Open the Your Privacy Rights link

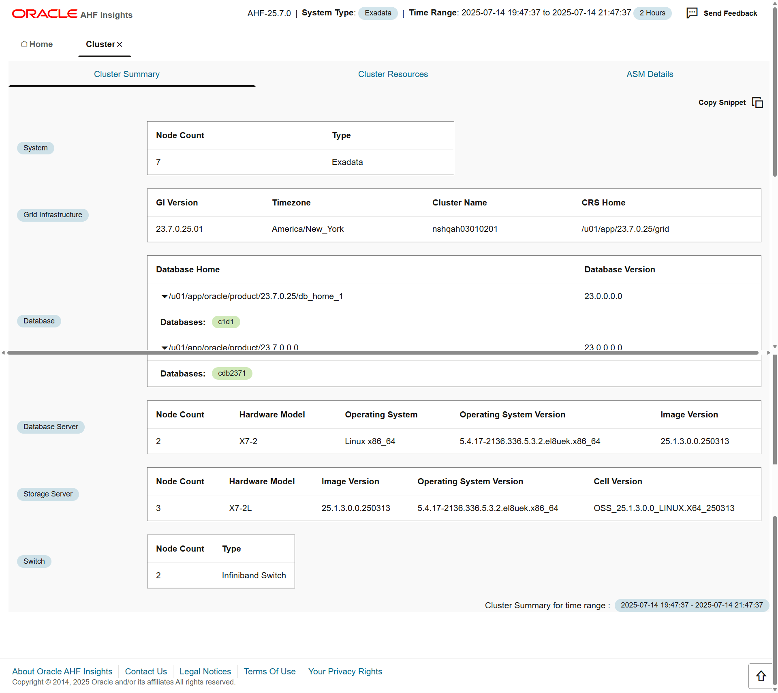point(345,672)
